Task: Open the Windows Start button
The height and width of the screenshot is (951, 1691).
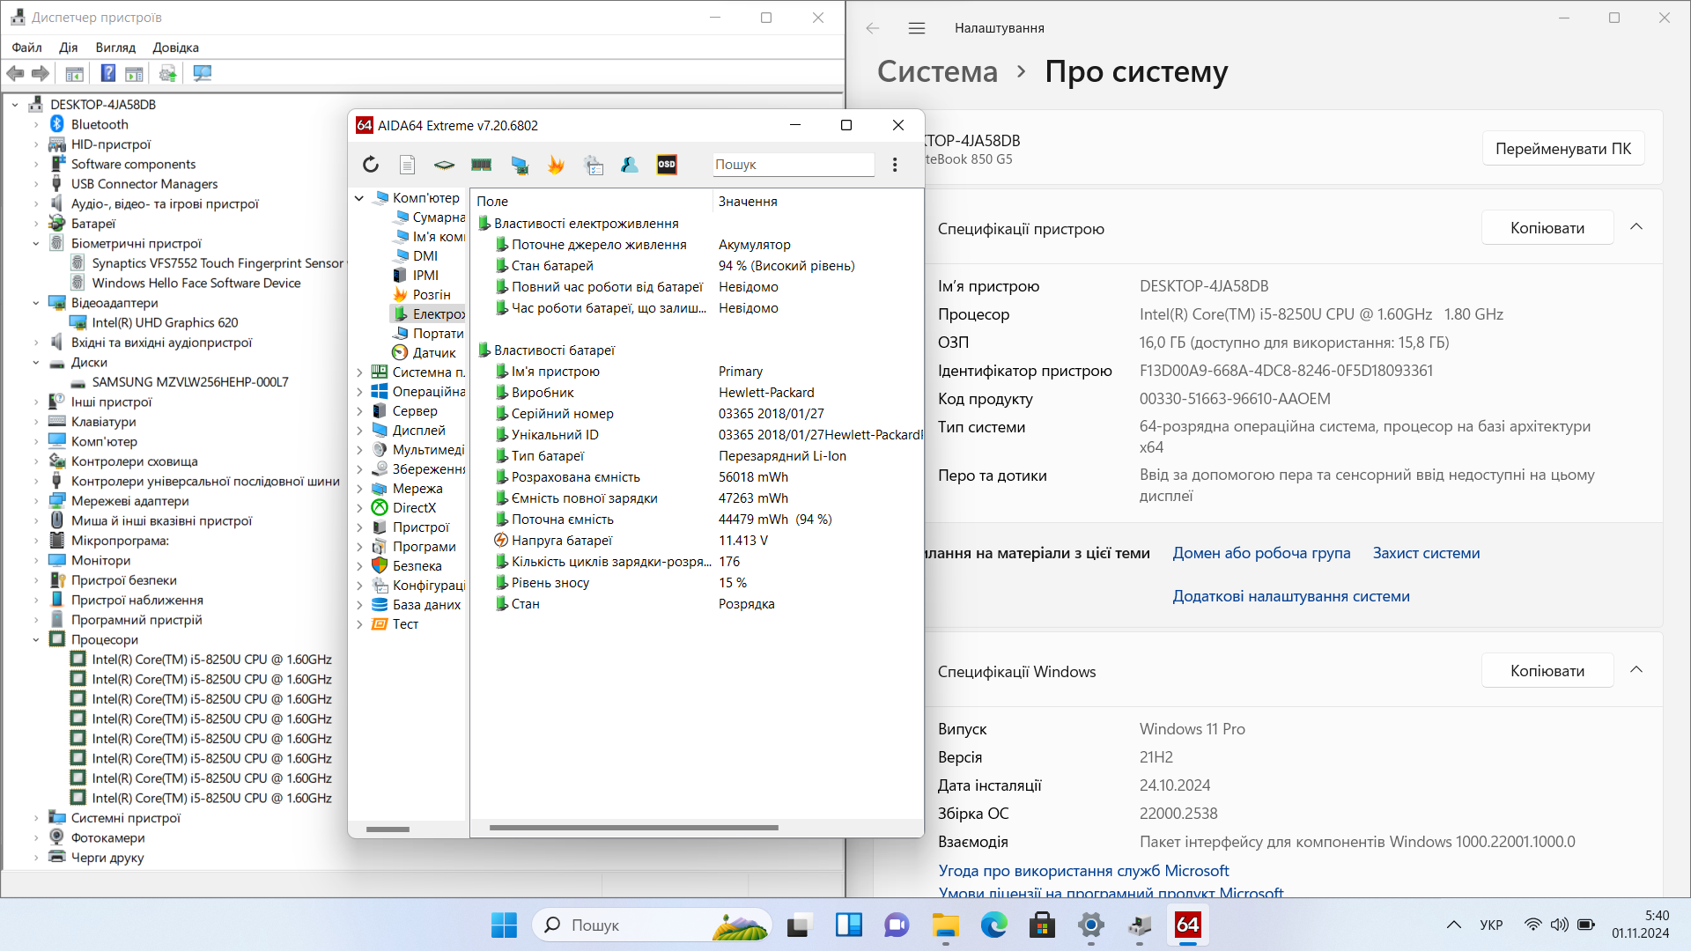Action: tap(504, 925)
